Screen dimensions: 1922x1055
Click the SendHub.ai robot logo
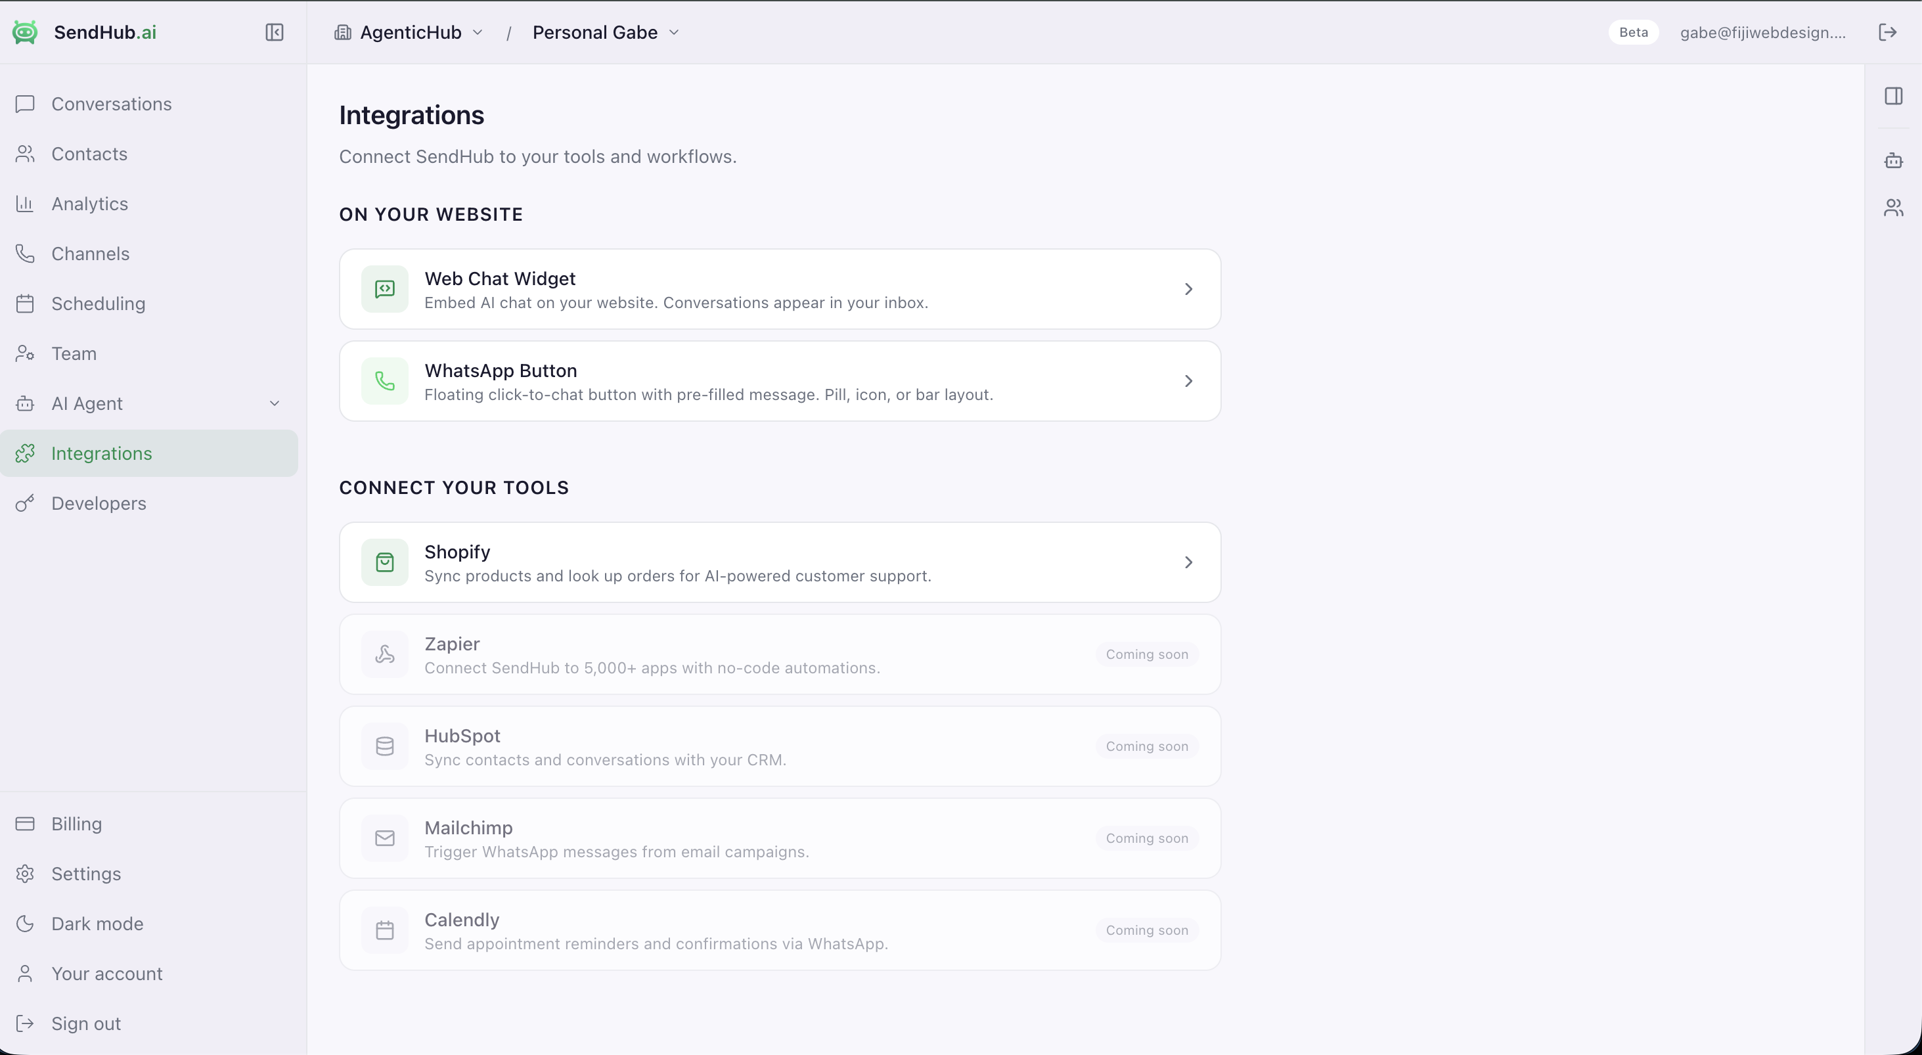click(x=24, y=32)
